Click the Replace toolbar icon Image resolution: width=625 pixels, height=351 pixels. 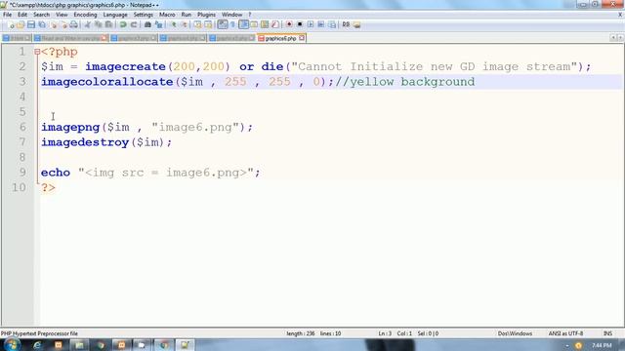(x=158, y=24)
